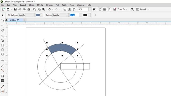Screen dimensions: 171x96
Task: Print the document
Action: point(29,9)
